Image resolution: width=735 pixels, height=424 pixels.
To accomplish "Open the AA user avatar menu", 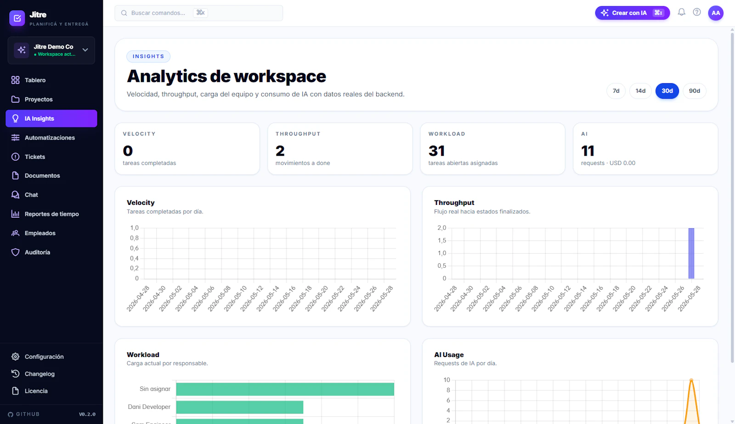I will [716, 13].
